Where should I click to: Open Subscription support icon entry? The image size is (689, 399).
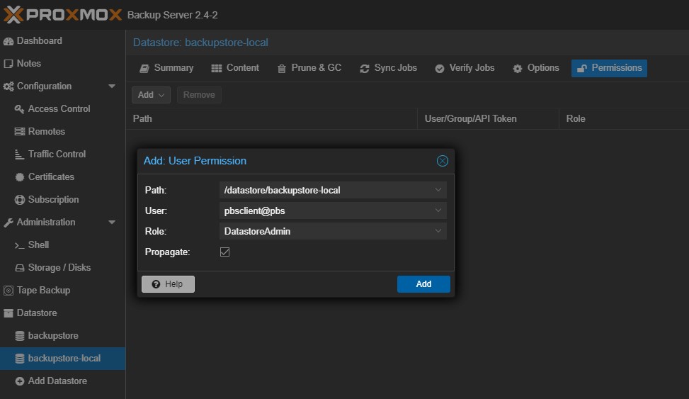[x=20, y=200]
